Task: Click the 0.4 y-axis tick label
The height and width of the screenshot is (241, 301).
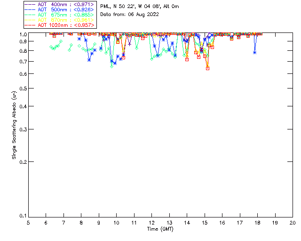Action: (x=23, y=106)
